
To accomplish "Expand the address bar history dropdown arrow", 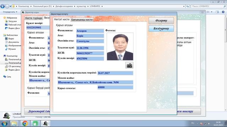I will pos(184,6).
